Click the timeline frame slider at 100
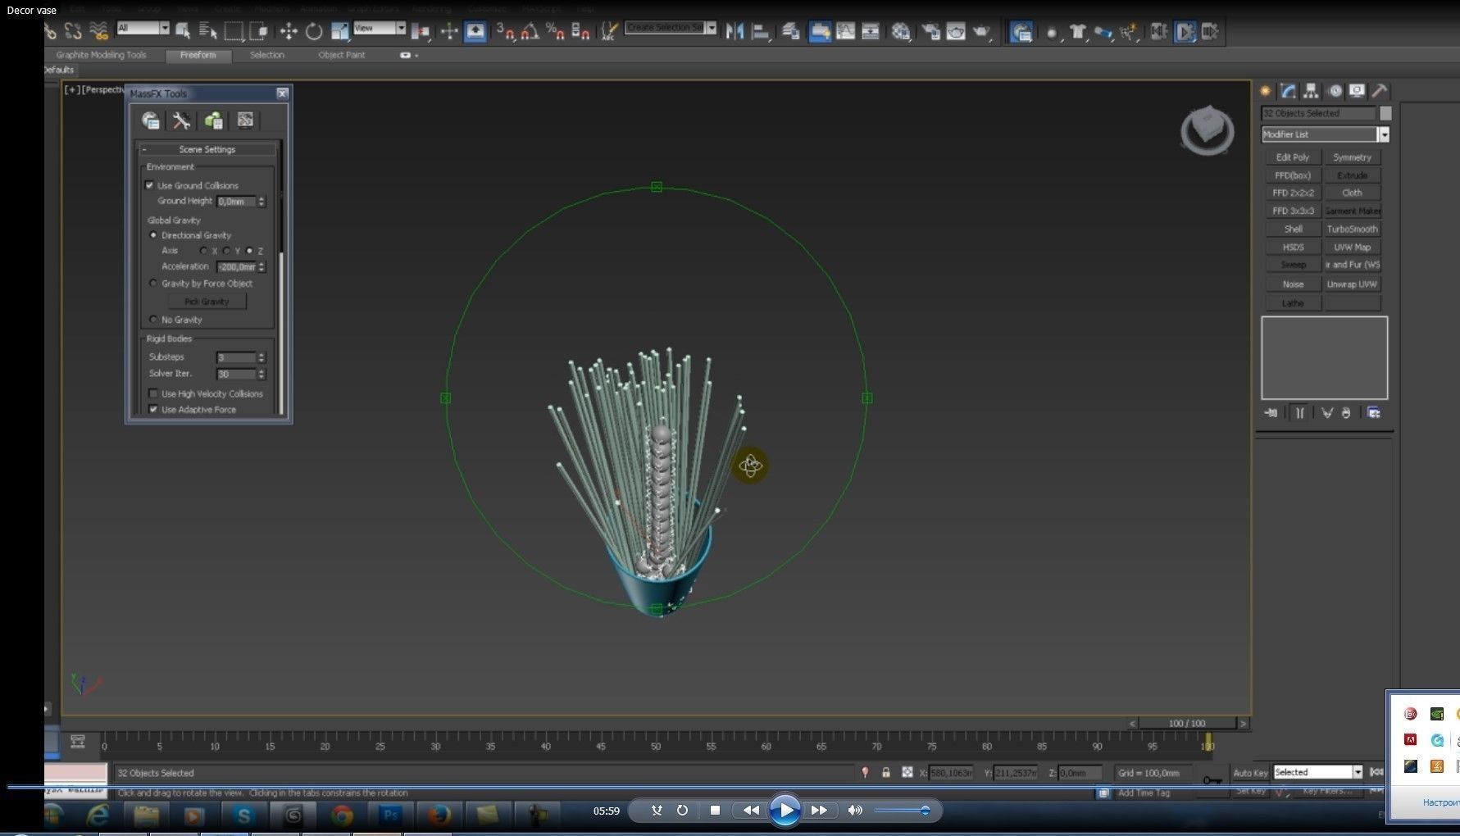The height and width of the screenshot is (836, 1460). click(1208, 743)
